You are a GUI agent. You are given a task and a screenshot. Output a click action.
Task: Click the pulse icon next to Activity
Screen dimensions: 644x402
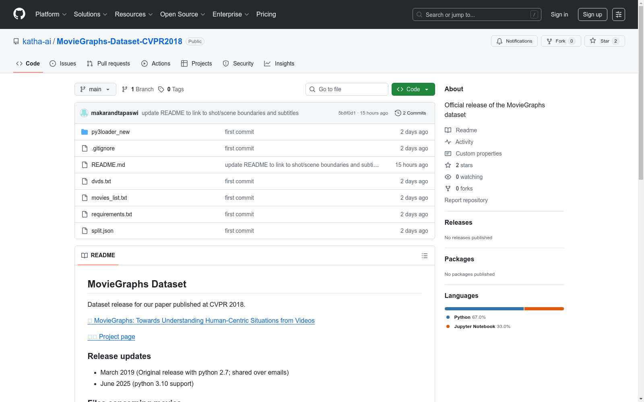click(x=448, y=142)
